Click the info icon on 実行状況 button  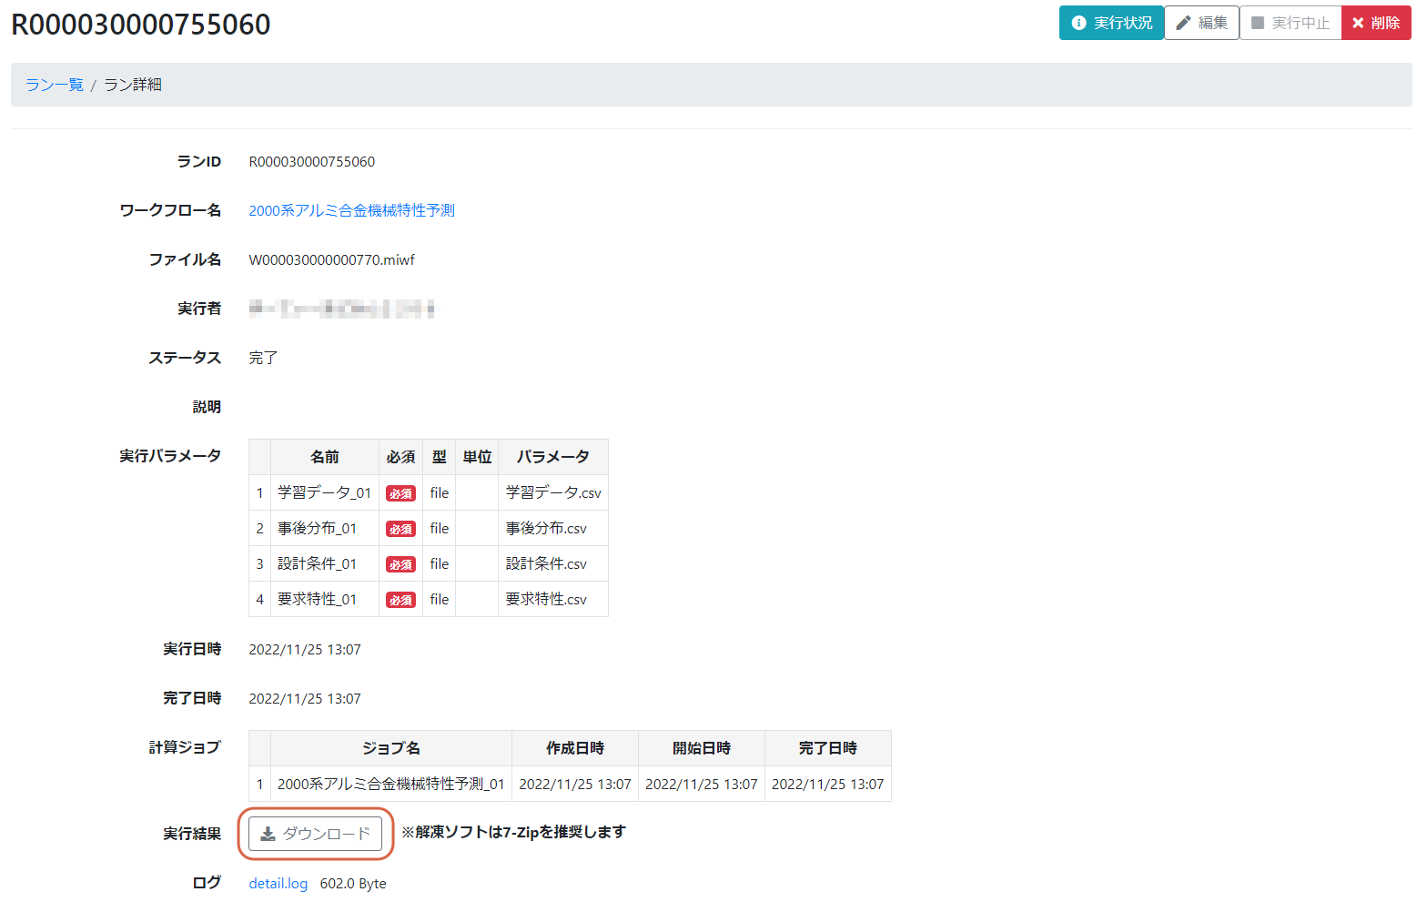1079,23
